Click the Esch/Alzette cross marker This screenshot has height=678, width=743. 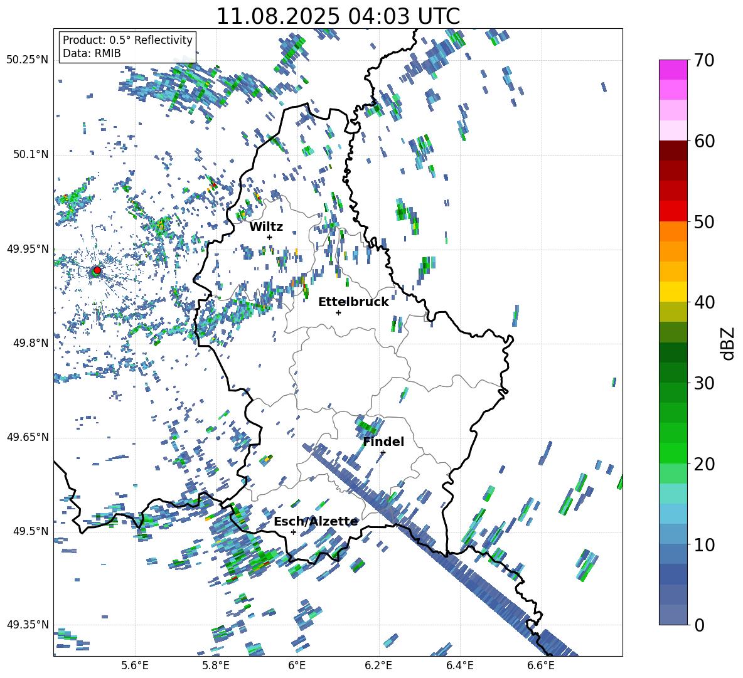293,532
